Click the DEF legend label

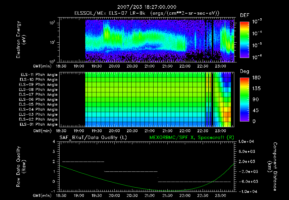pyautogui.click(x=245, y=15)
